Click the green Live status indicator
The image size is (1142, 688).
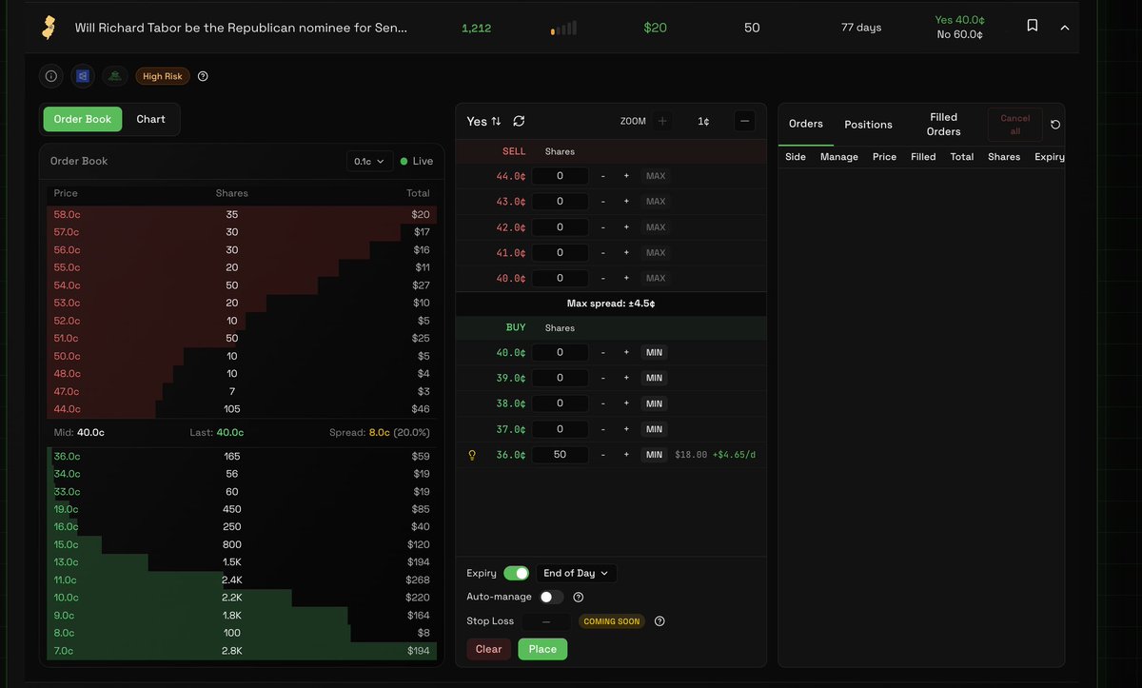click(x=417, y=162)
